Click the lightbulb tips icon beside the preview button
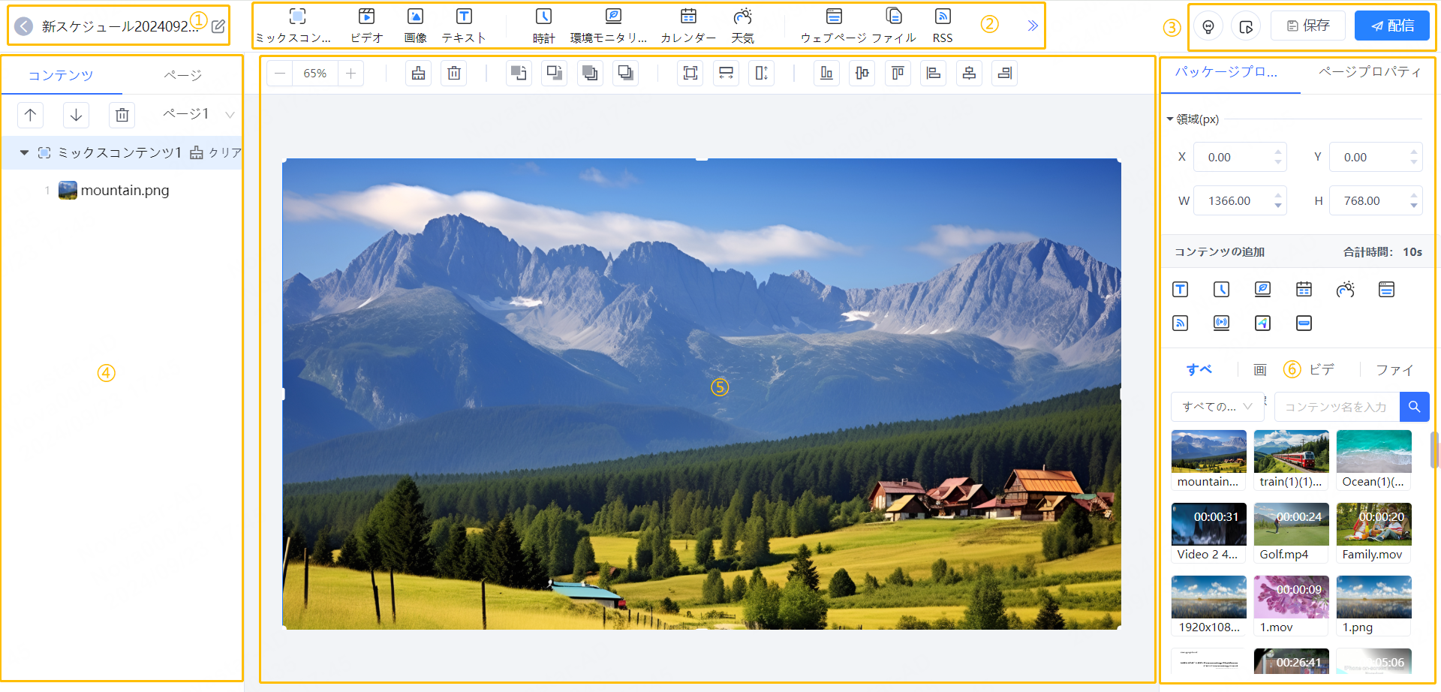This screenshot has height=692, width=1441. 1208,26
